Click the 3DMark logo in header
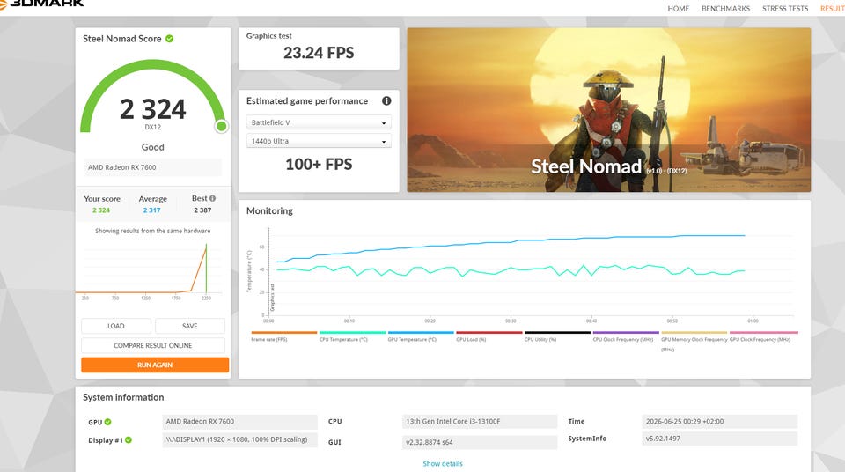 pyautogui.click(x=42, y=4)
